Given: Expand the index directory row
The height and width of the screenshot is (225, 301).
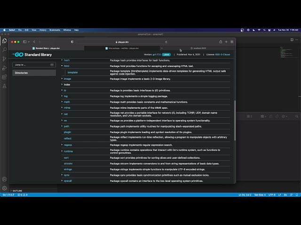Looking at the screenshot, I should pos(62,84).
